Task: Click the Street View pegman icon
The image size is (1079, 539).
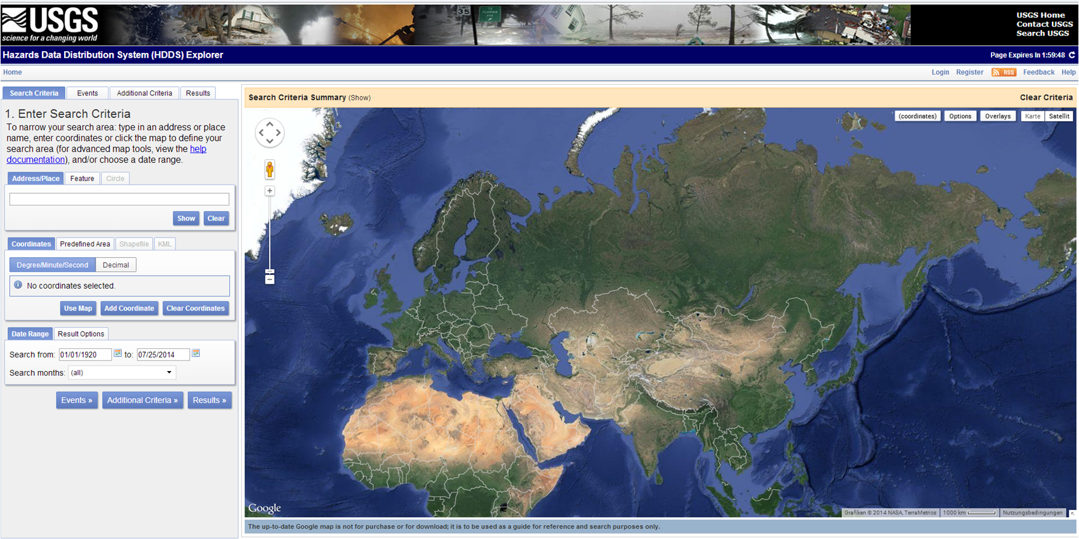Action: [x=270, y=169]
